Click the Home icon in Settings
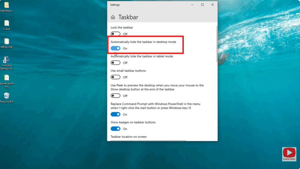 (x=113, y=17)
